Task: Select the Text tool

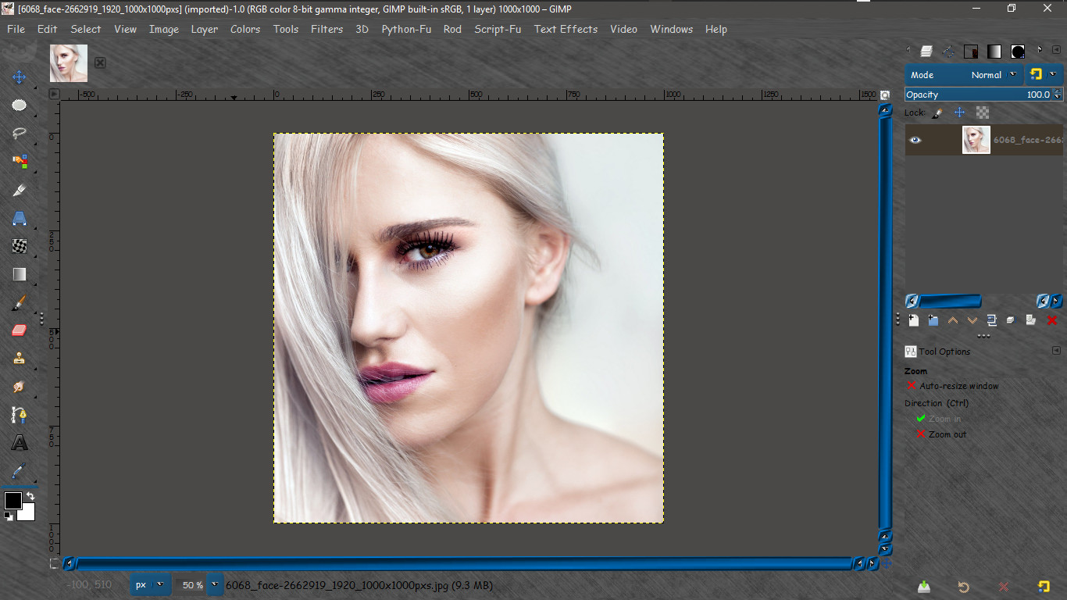Action: click(20, 443)
